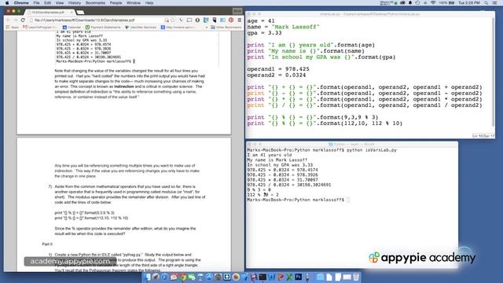Open Chrome's hamburger settings menu
The width and height of the screenshot is (503, 283).
pyautogui.click(x=239, y=20)
